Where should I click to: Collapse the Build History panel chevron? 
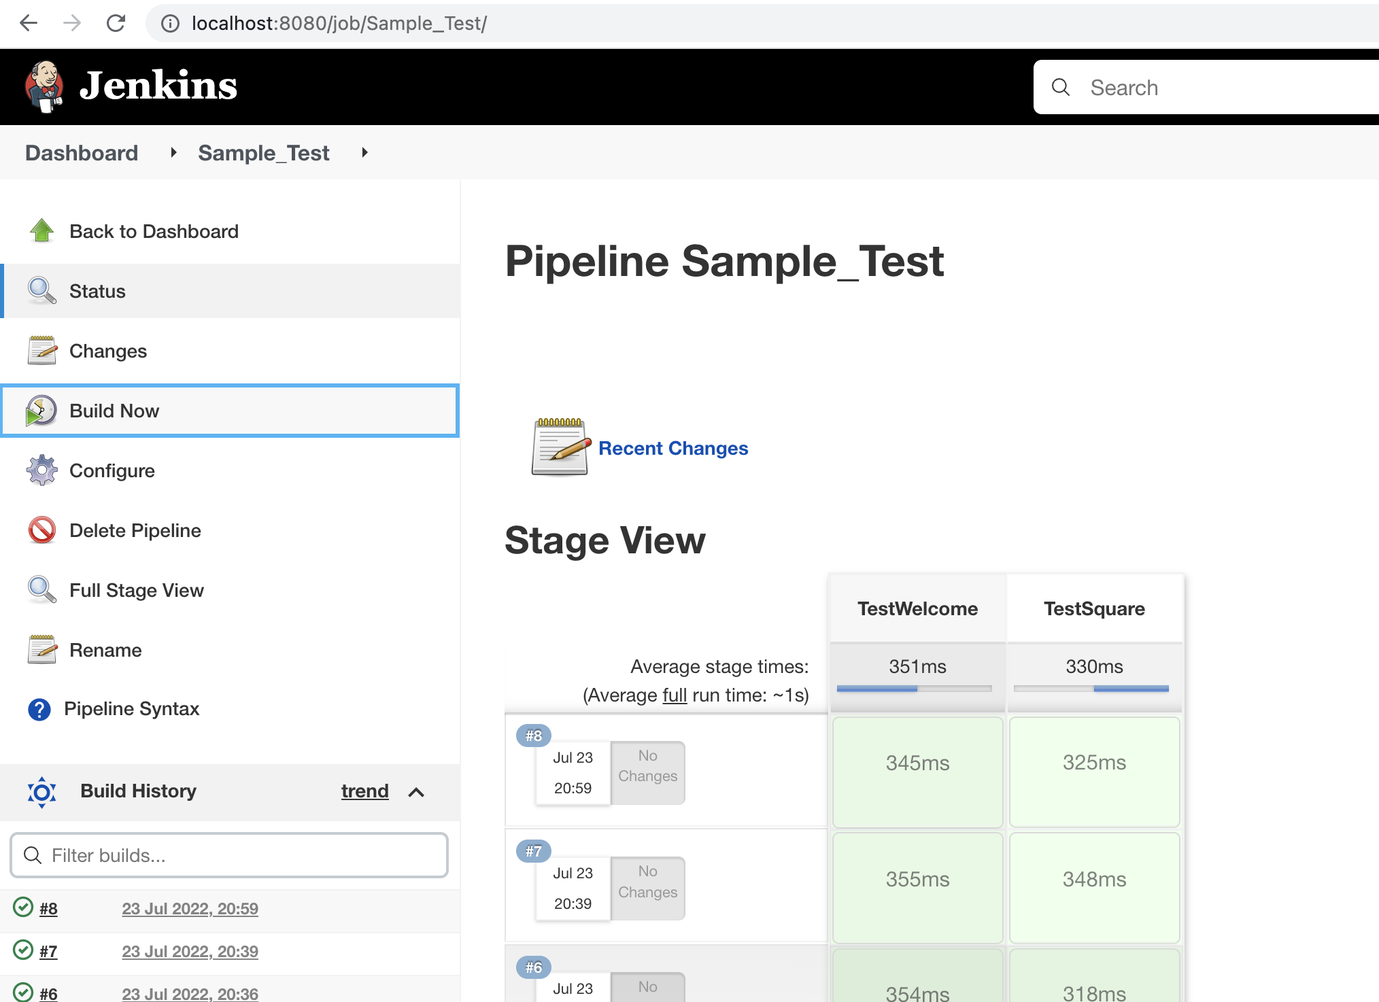pos(416,792)
